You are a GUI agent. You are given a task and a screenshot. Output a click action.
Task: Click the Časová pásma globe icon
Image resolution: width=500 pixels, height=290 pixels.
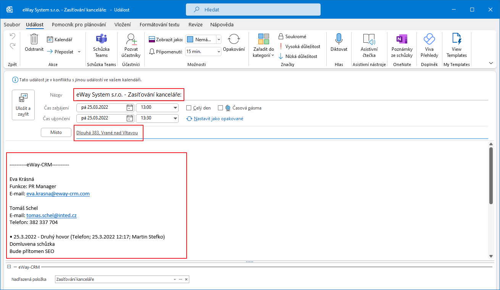click(228, 108)
